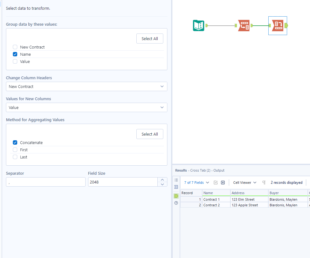Open the Cell Viewer dropdown
310x258 pixels.
[x=244, y=182]
